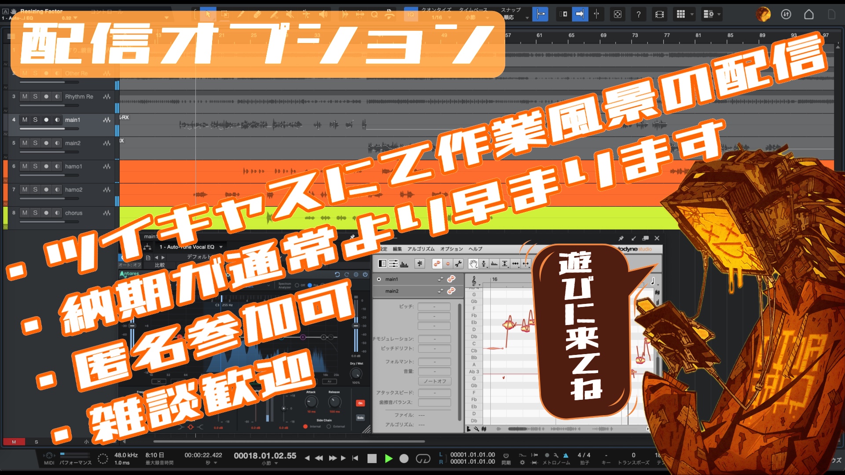Open Auto-Tune Vocal EQ settings gear
The height and width of the screenshot is (475, 845).
click(356, 274)
